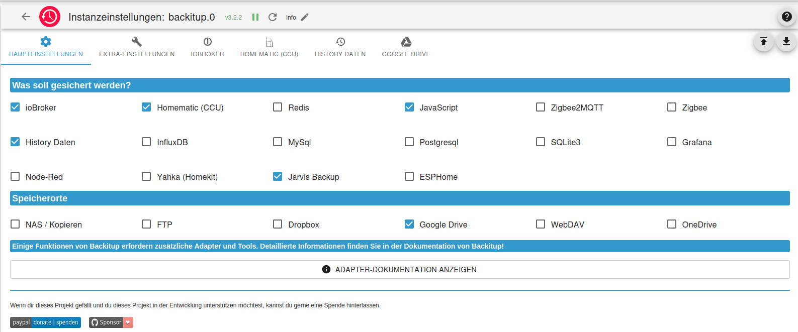Pause the backitup.0 instance

(255, 17)
